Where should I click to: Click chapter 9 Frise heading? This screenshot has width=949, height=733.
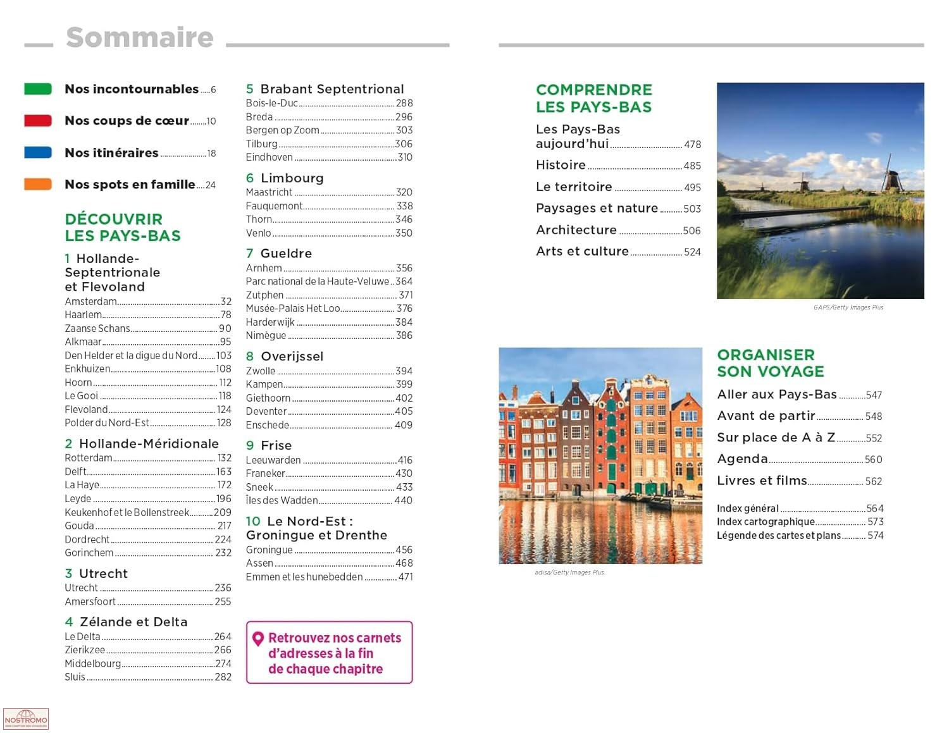click(x=269, y=445)
